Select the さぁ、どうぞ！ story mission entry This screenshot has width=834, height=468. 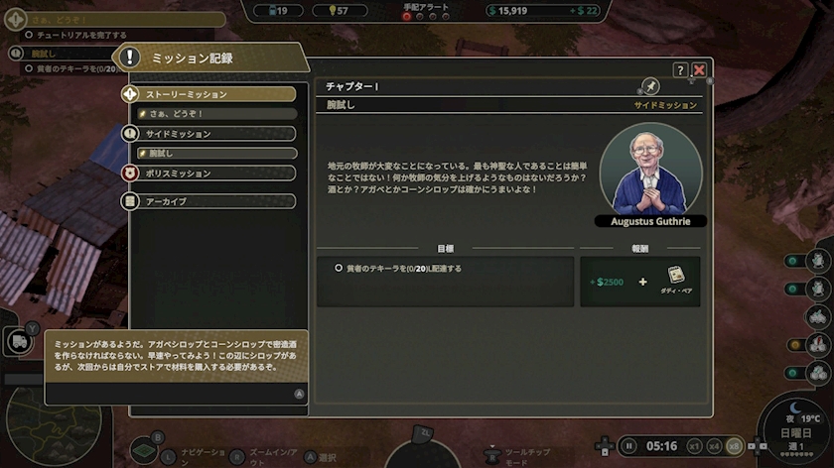[x=217, y=114]
